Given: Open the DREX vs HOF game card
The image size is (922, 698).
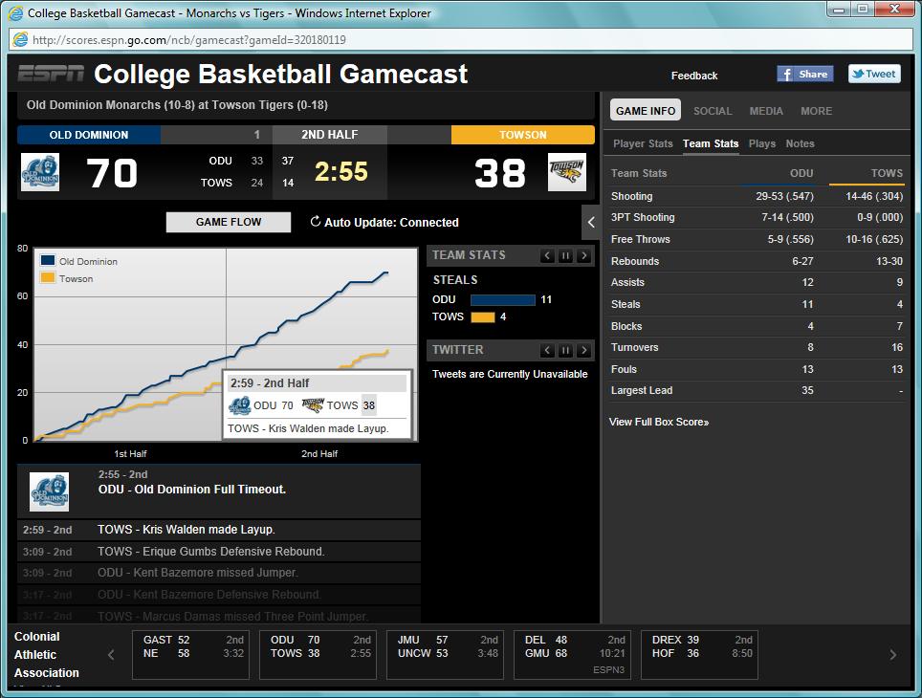Looking at the screenshot, I should click(700, 654).
